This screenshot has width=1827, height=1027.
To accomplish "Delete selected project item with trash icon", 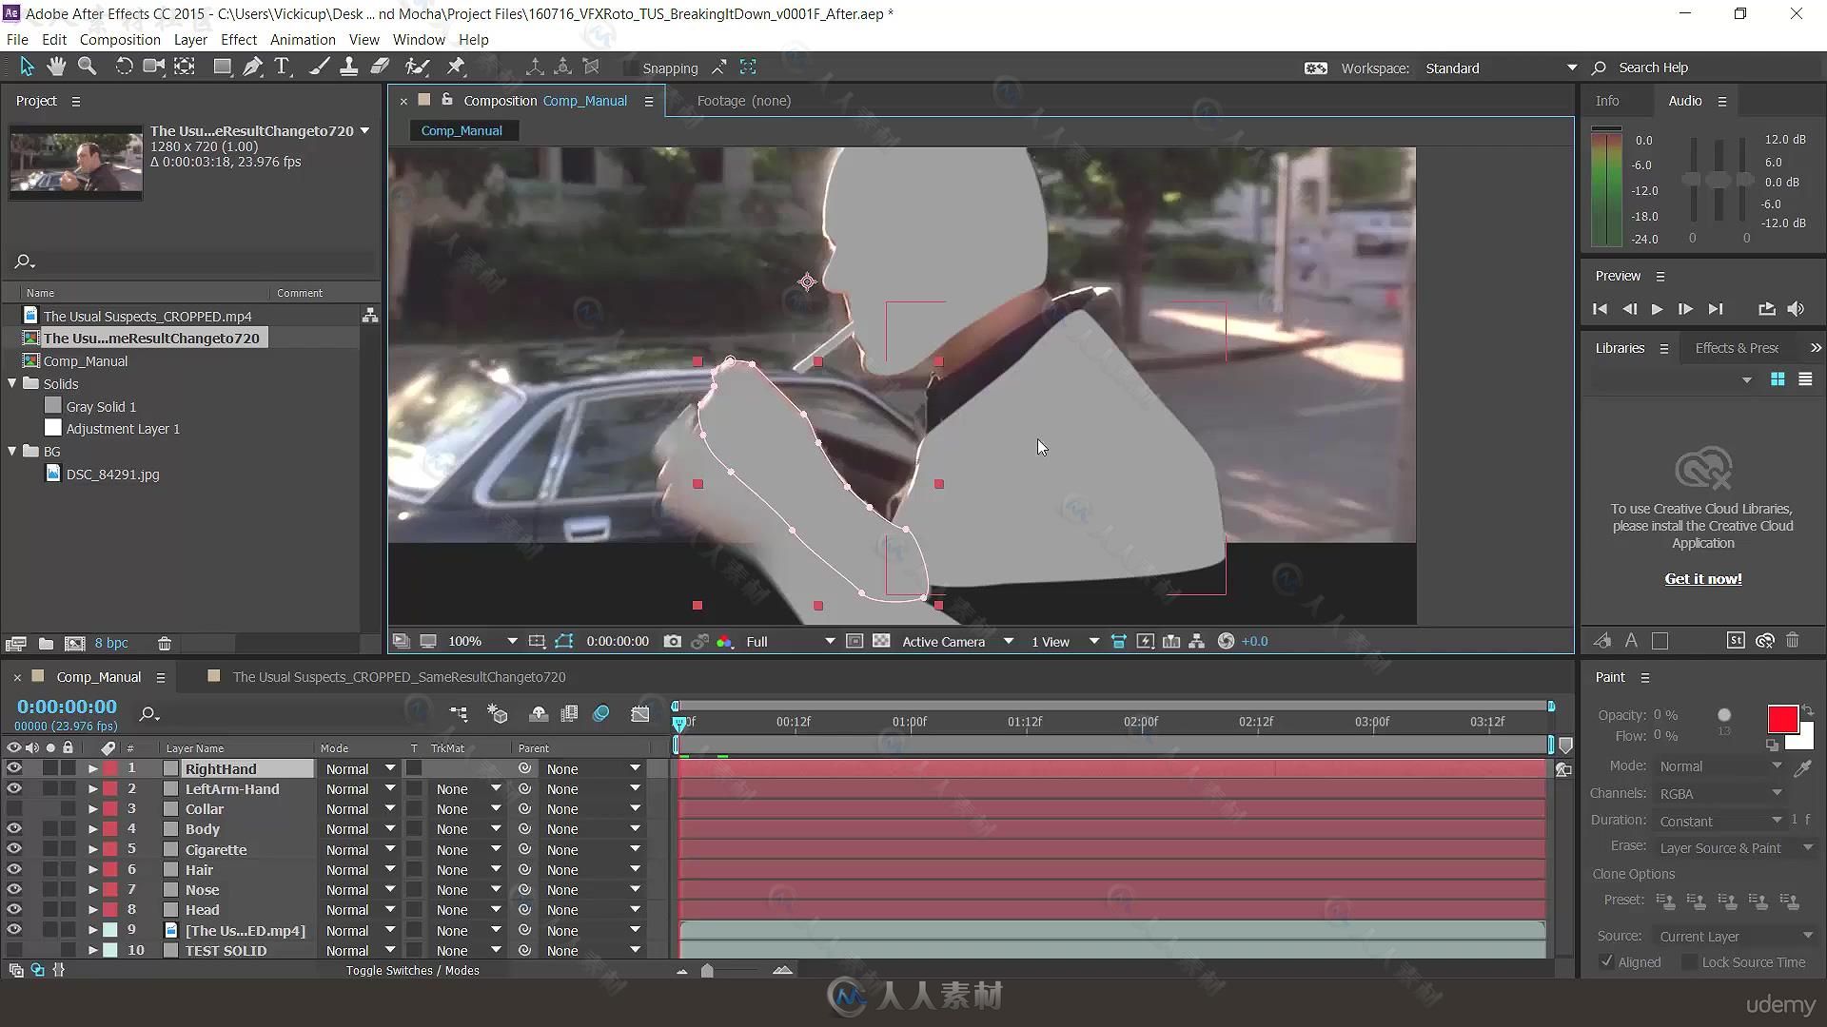I will [x=165, y=644].
